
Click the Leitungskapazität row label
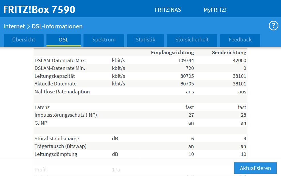(55, 76)
